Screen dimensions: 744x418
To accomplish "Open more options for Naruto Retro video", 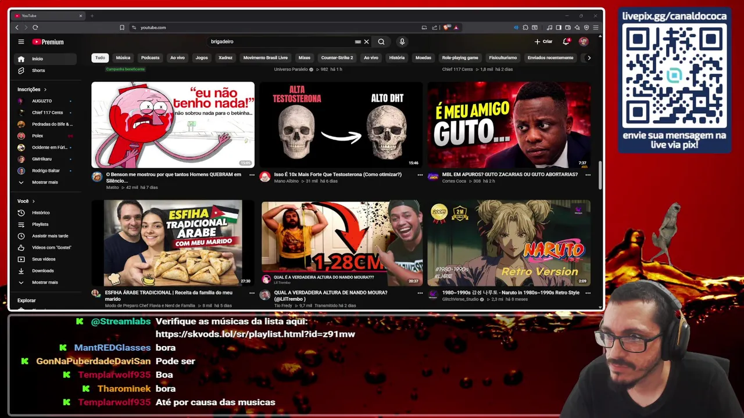I will pos(588,293).
